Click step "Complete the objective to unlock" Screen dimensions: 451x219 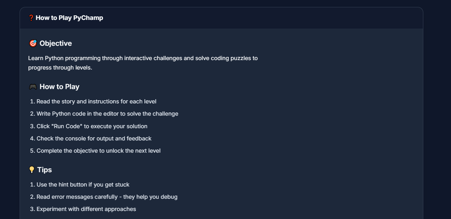(98, 151)
